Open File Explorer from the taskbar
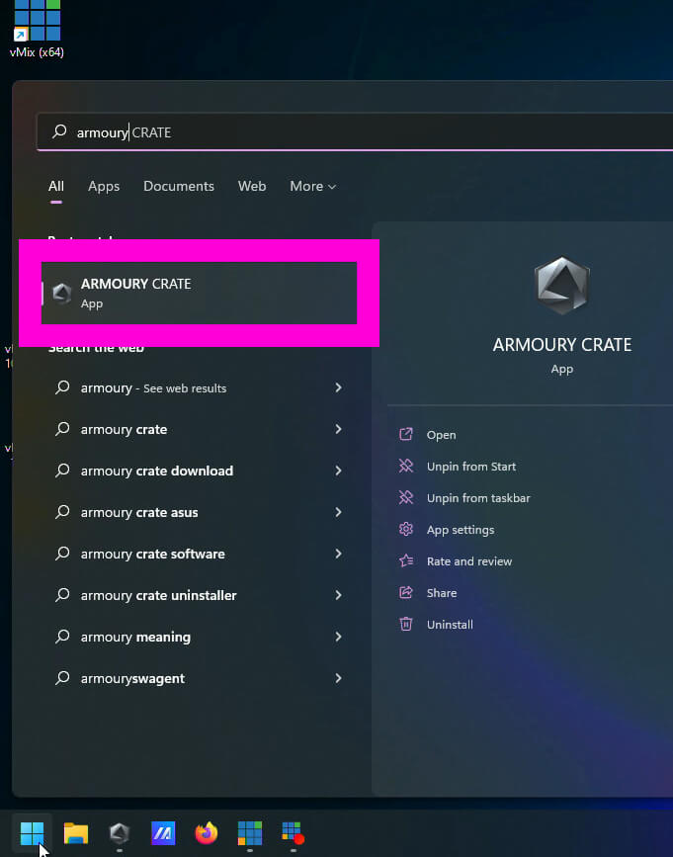This screenshot has width=673, height=857. [x=76, y=832]
